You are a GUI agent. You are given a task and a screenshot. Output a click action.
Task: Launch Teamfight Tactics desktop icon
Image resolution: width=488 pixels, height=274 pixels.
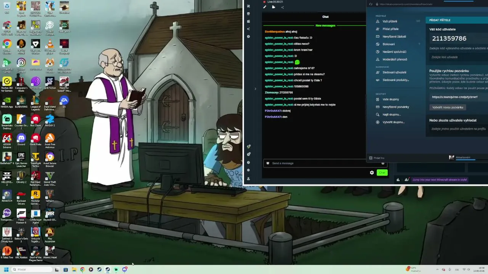tap(35, 160)
